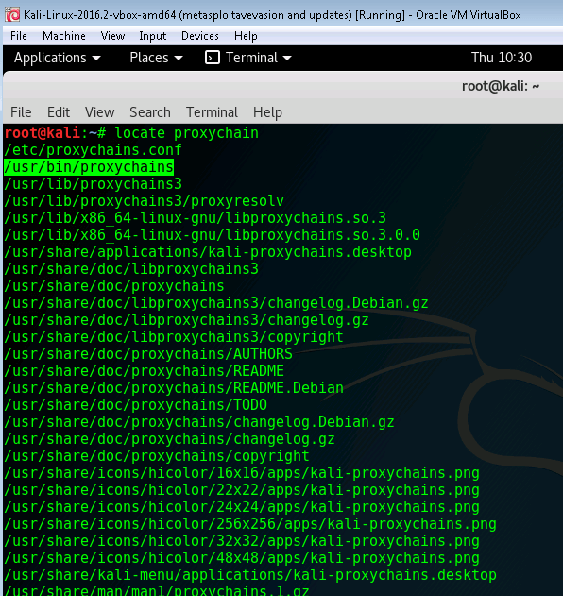Click the proxychains/README line
The image size is (563, 596).
coord(145,371)
